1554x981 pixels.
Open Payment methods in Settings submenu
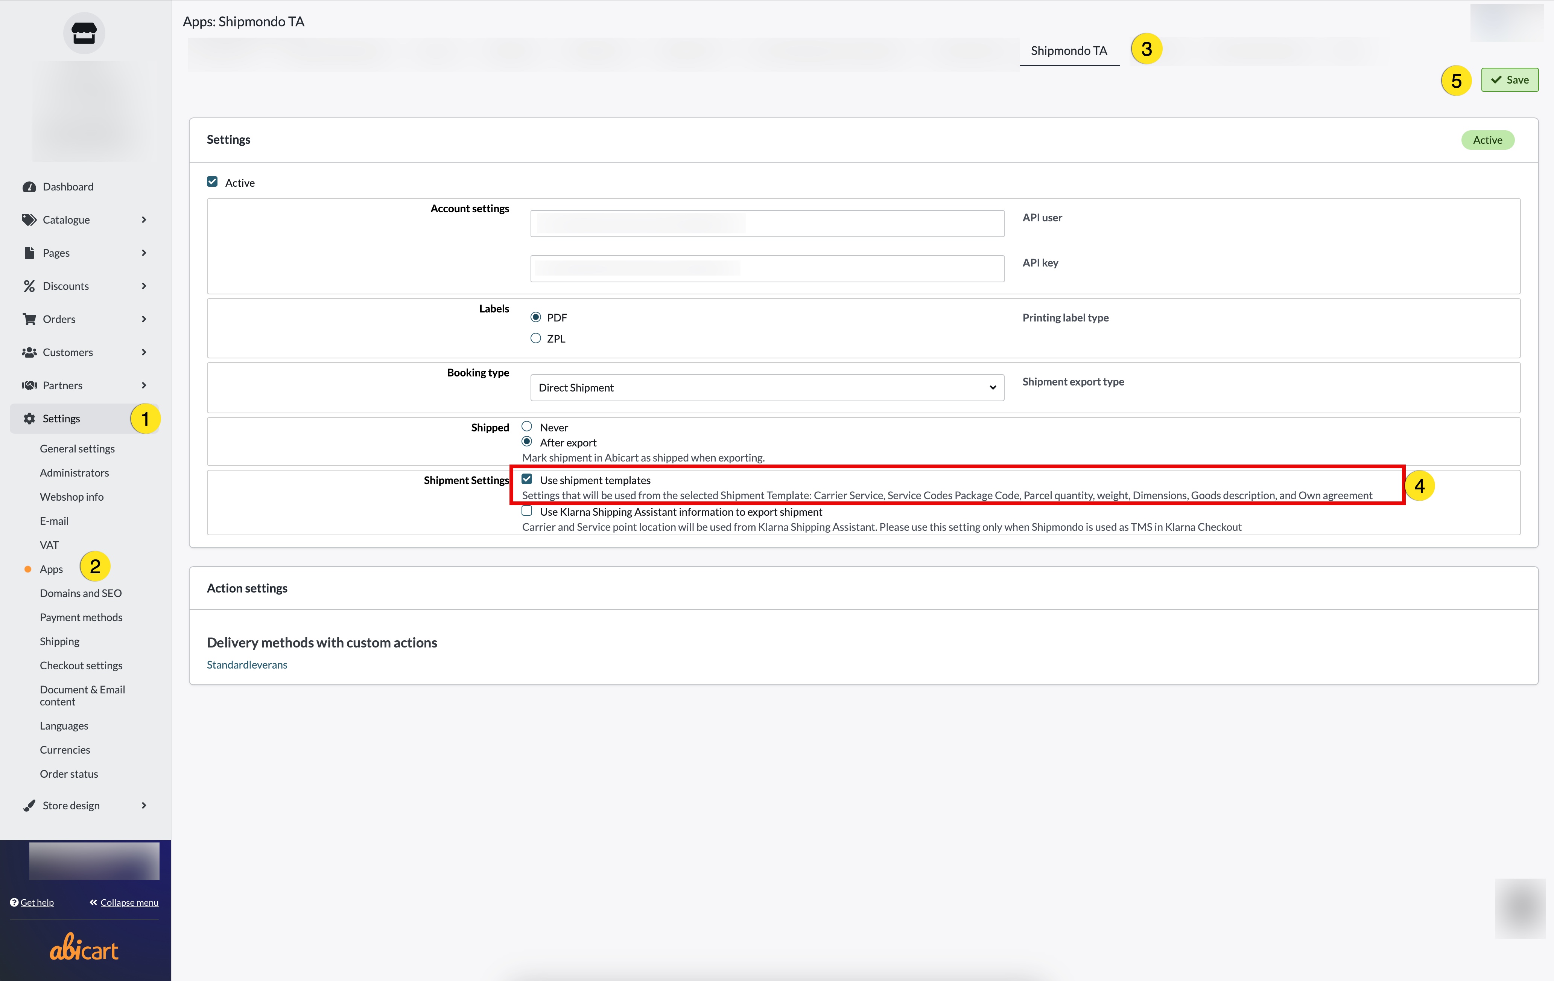click(81, 617)
